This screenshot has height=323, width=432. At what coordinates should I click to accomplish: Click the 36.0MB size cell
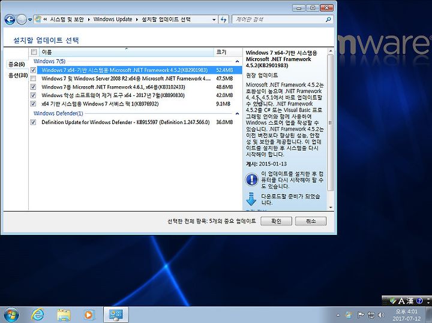(224, 122)
